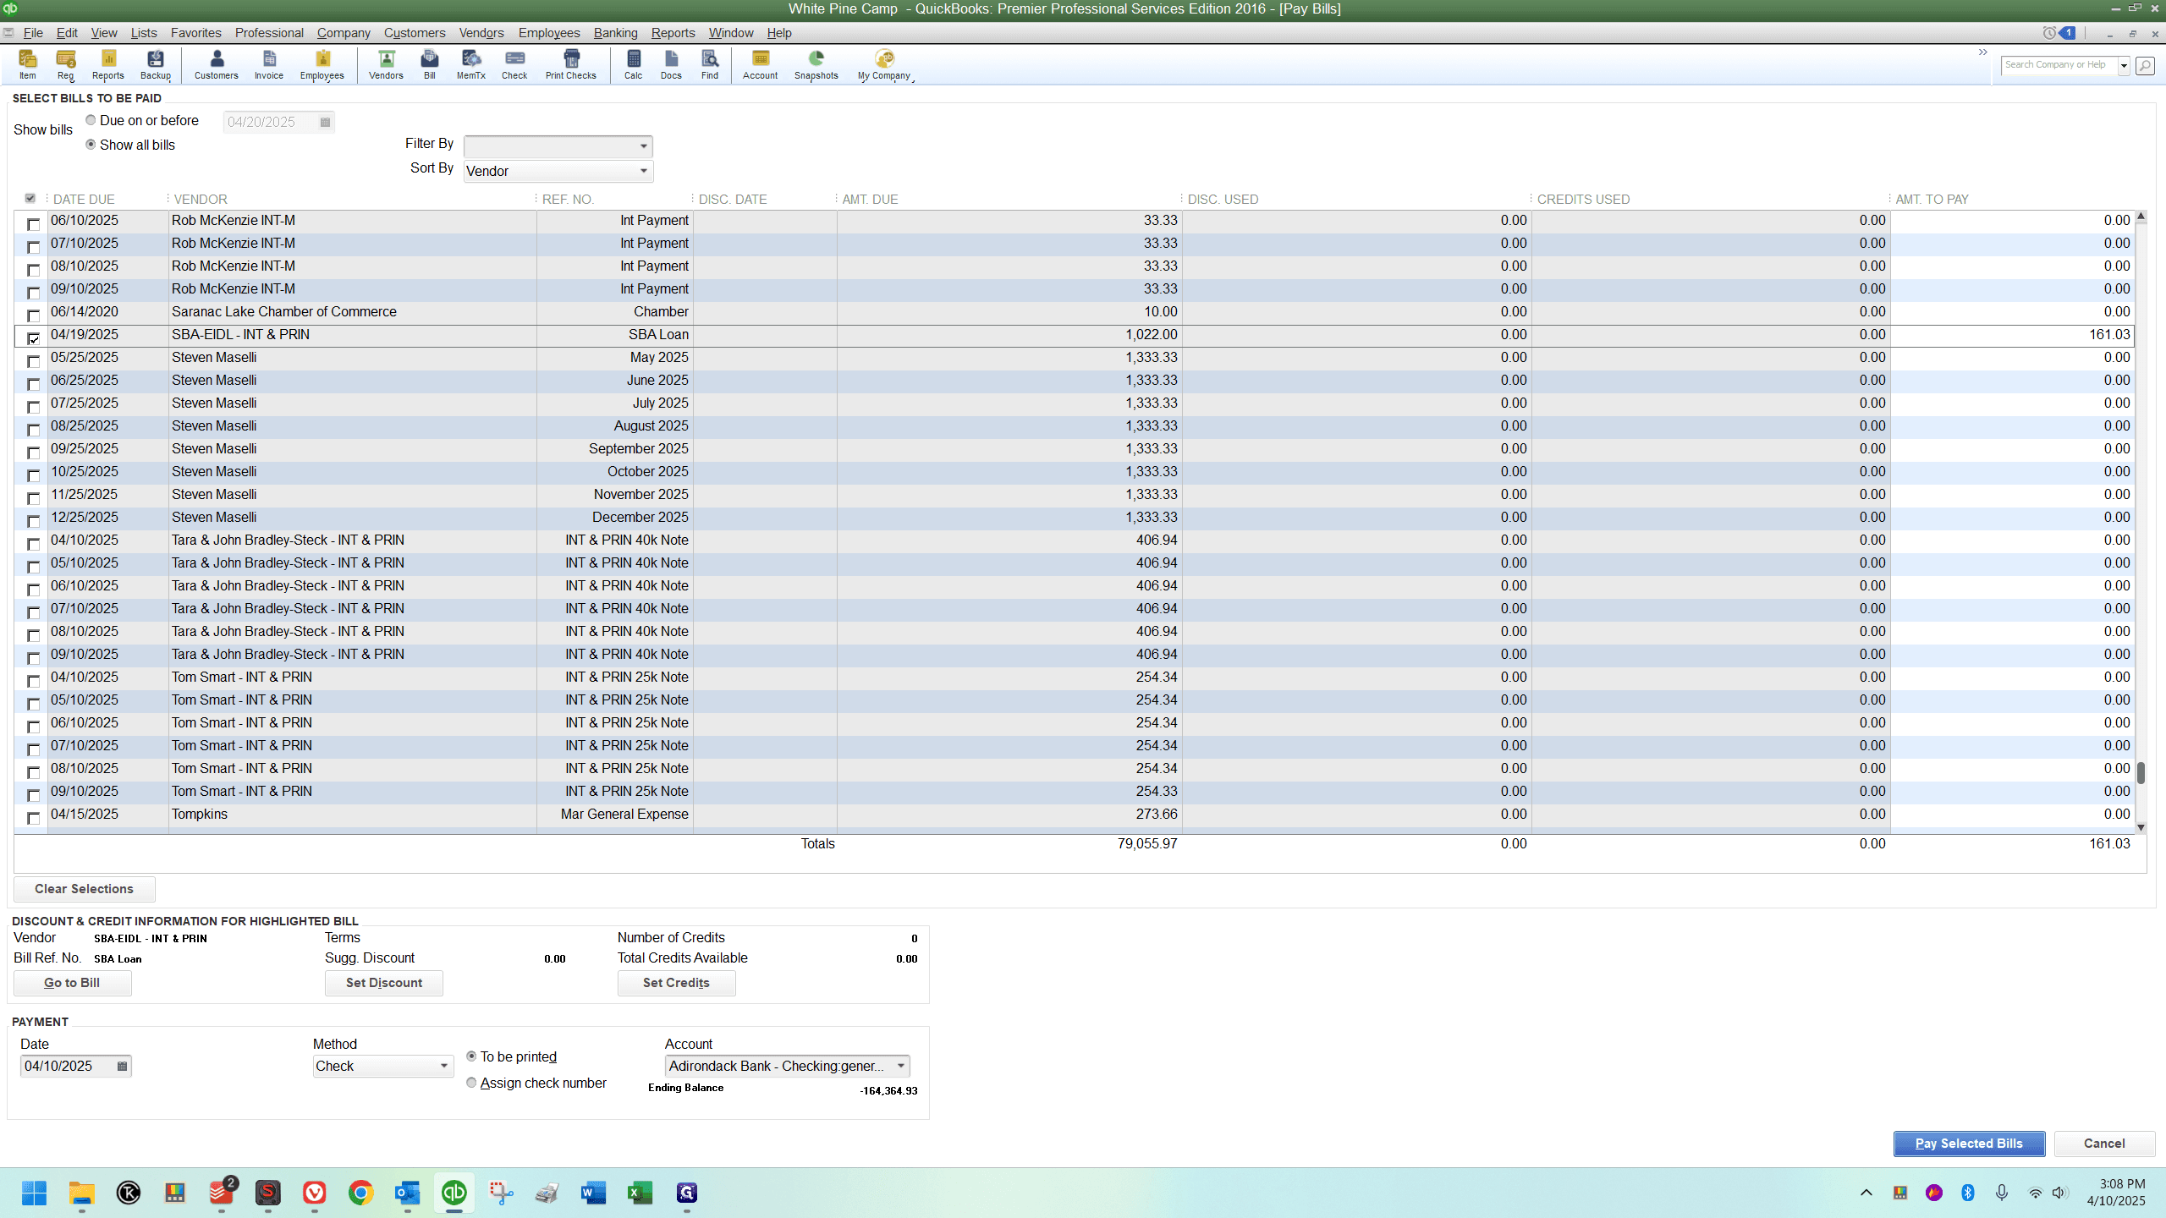Click the Go to Bill button

tap(72, 983)
